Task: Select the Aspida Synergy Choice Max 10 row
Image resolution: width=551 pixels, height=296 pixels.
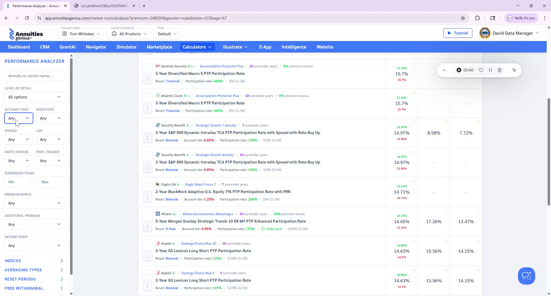Action: pyautogui.click(x=148, y=246)
